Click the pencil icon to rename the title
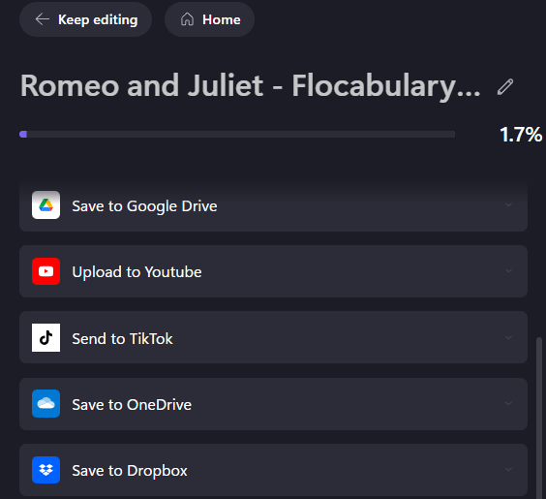546x499 pixels. [505, 86]
